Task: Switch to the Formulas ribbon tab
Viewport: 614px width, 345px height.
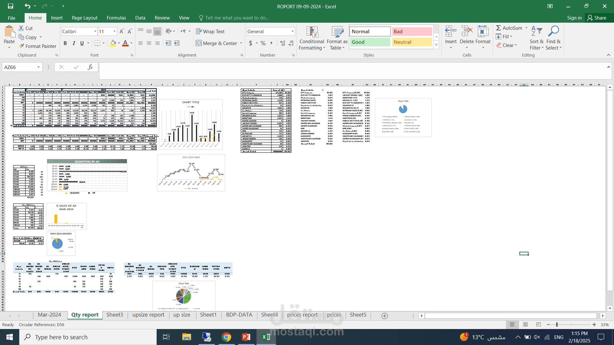Action: (116, 18)
